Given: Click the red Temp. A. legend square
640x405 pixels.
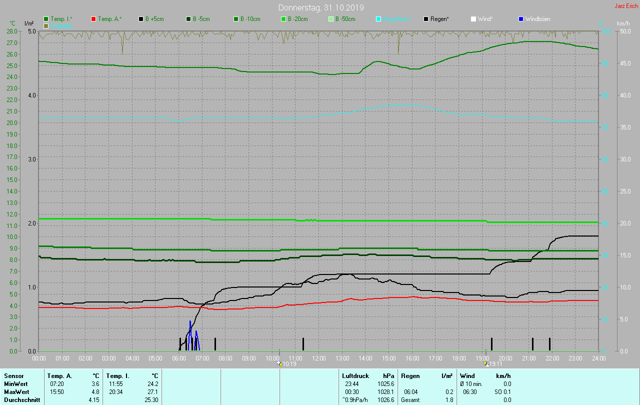Looking at the screenshot, I should pos(94,19).
